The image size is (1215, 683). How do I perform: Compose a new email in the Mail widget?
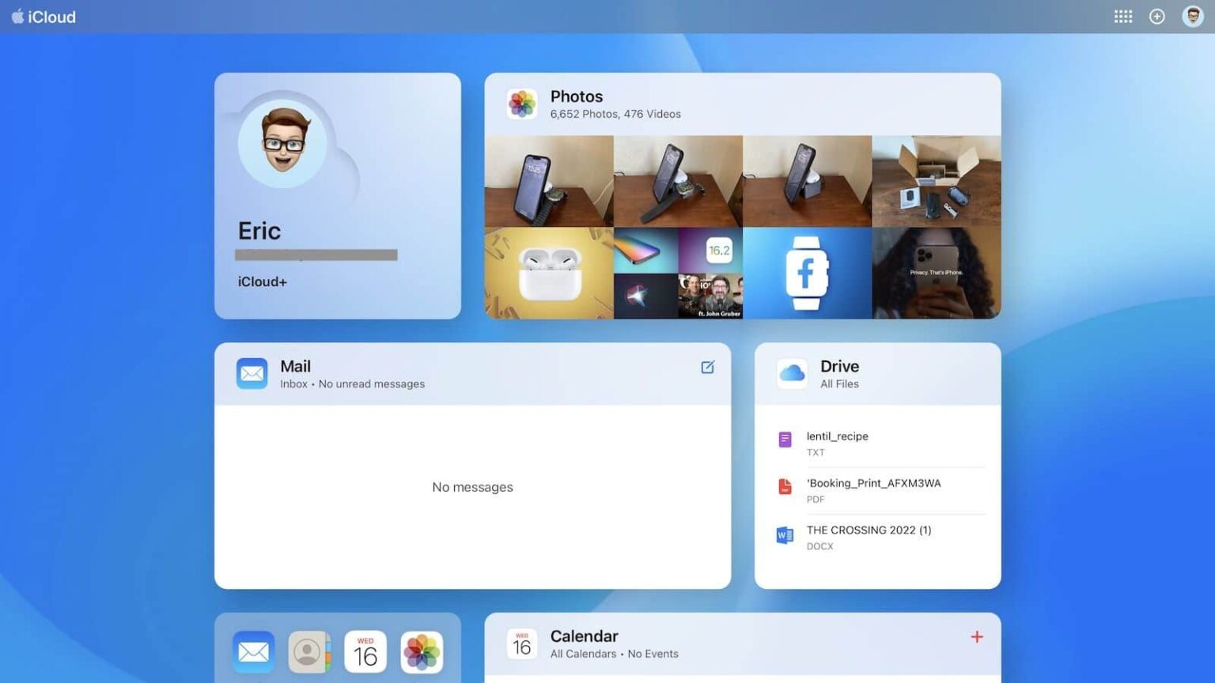tap(707, 367)
